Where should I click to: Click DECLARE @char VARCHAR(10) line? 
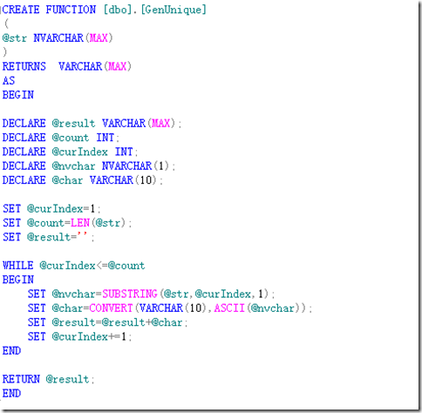click(x=83, y=180)
